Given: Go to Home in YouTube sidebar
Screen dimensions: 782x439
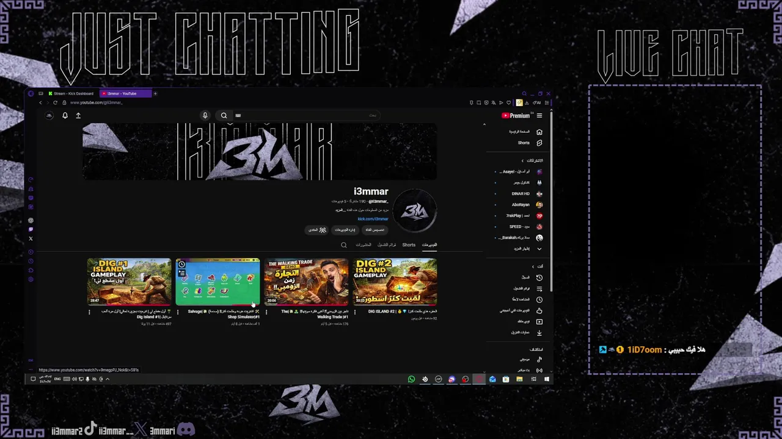Looking at the screenshot, I should (x=539, y=132).
